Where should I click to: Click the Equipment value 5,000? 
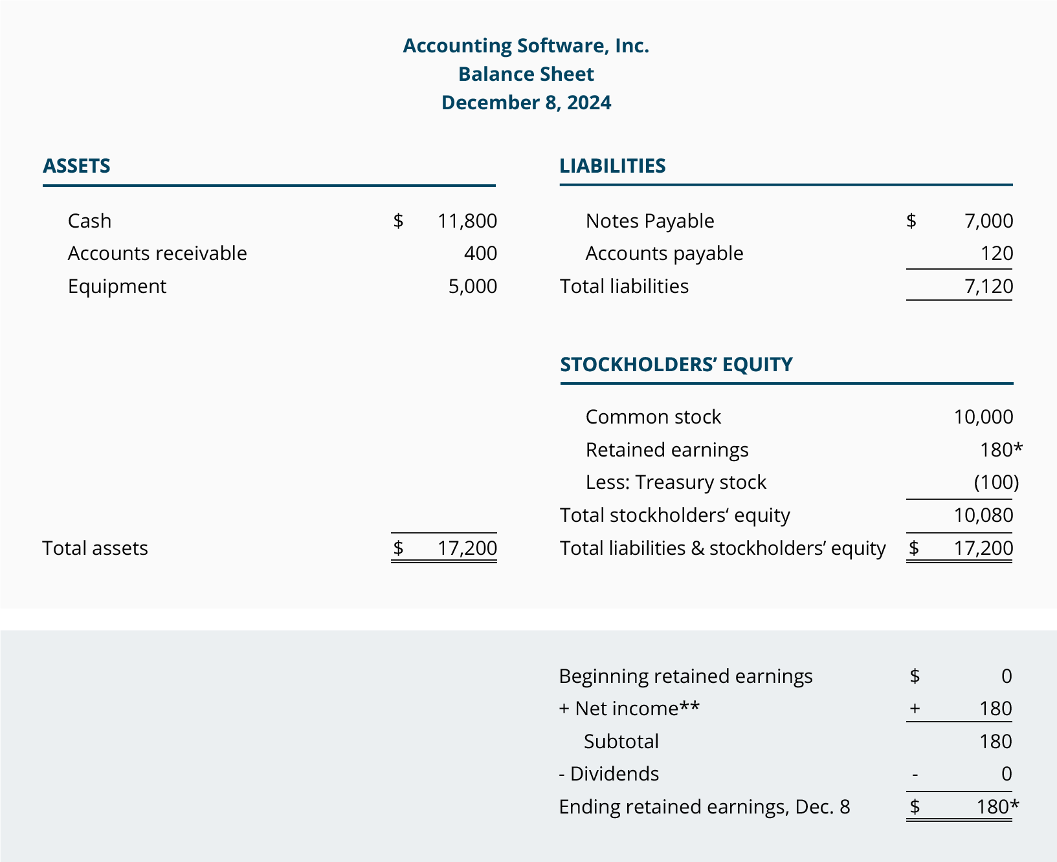[x=473, y=286]
